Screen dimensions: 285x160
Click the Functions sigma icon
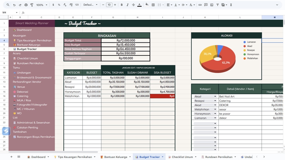tap(231, 5)
